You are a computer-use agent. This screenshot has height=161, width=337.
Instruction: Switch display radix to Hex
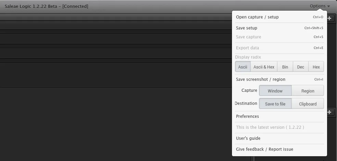(316, 67)
